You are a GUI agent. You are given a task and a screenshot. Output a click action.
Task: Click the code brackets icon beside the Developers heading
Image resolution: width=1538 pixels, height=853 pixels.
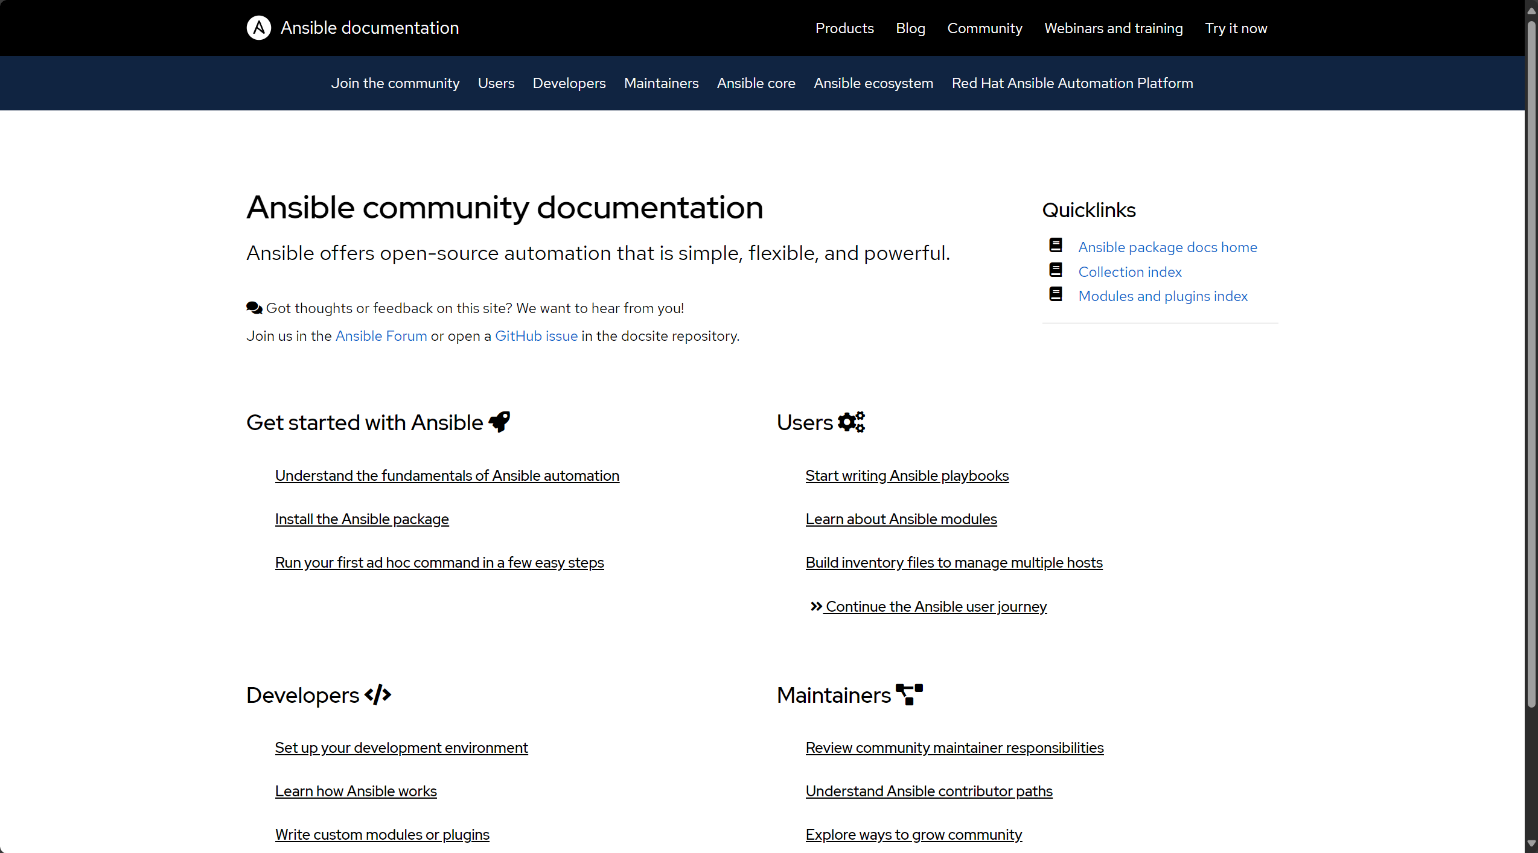[378, 694]
